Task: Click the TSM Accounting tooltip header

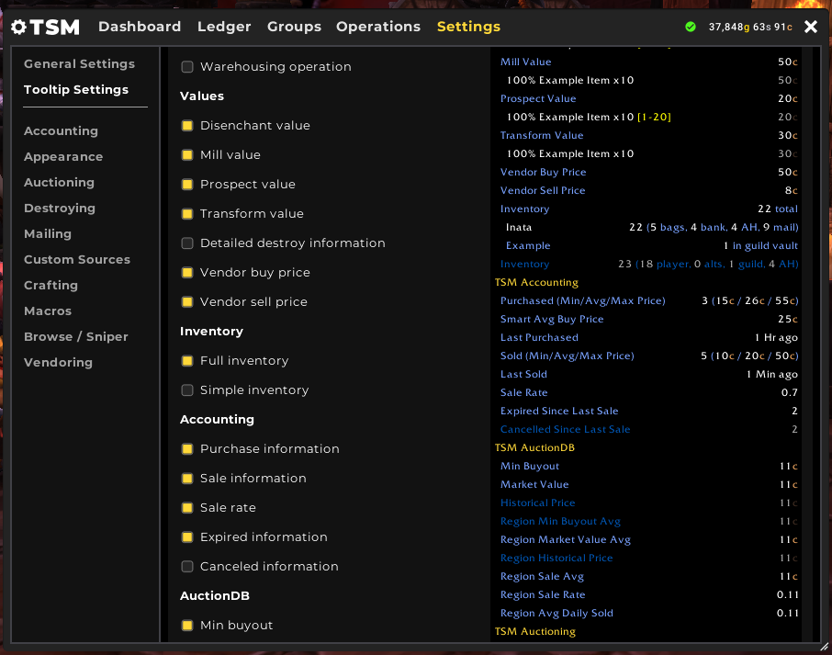Action: tap(536, 282)
